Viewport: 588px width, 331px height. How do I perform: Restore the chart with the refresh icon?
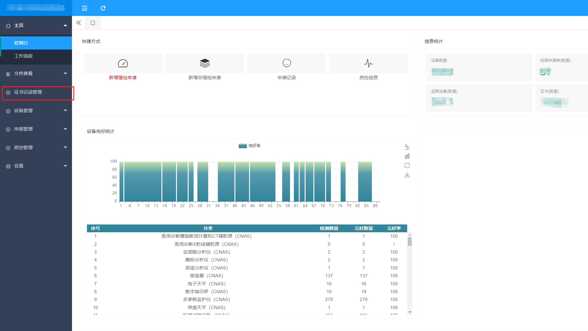(x=407, y=165)
